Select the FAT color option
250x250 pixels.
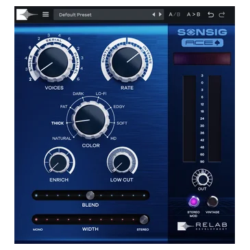64,107
